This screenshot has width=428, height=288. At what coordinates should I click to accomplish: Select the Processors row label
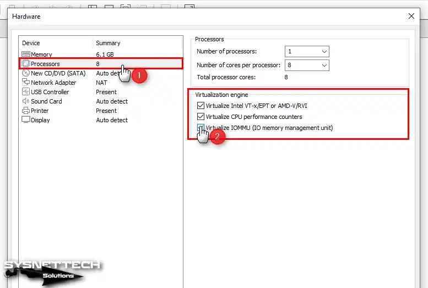(45, 64)
